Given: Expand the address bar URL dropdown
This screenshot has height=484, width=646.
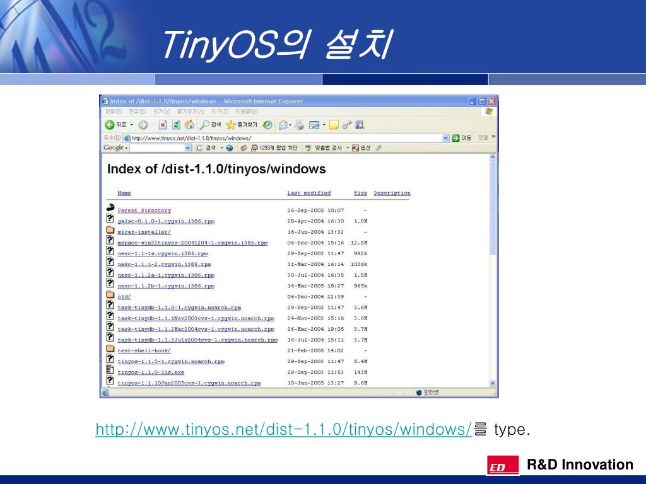Looking at the screenshot, I should click(445, 138).
